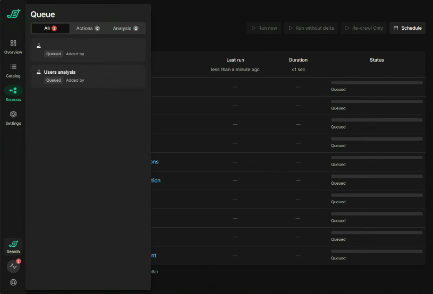Open the activity queue icon with badge
Image resolution: width=433 pixels, height=294 pixels.
[13, 266]
